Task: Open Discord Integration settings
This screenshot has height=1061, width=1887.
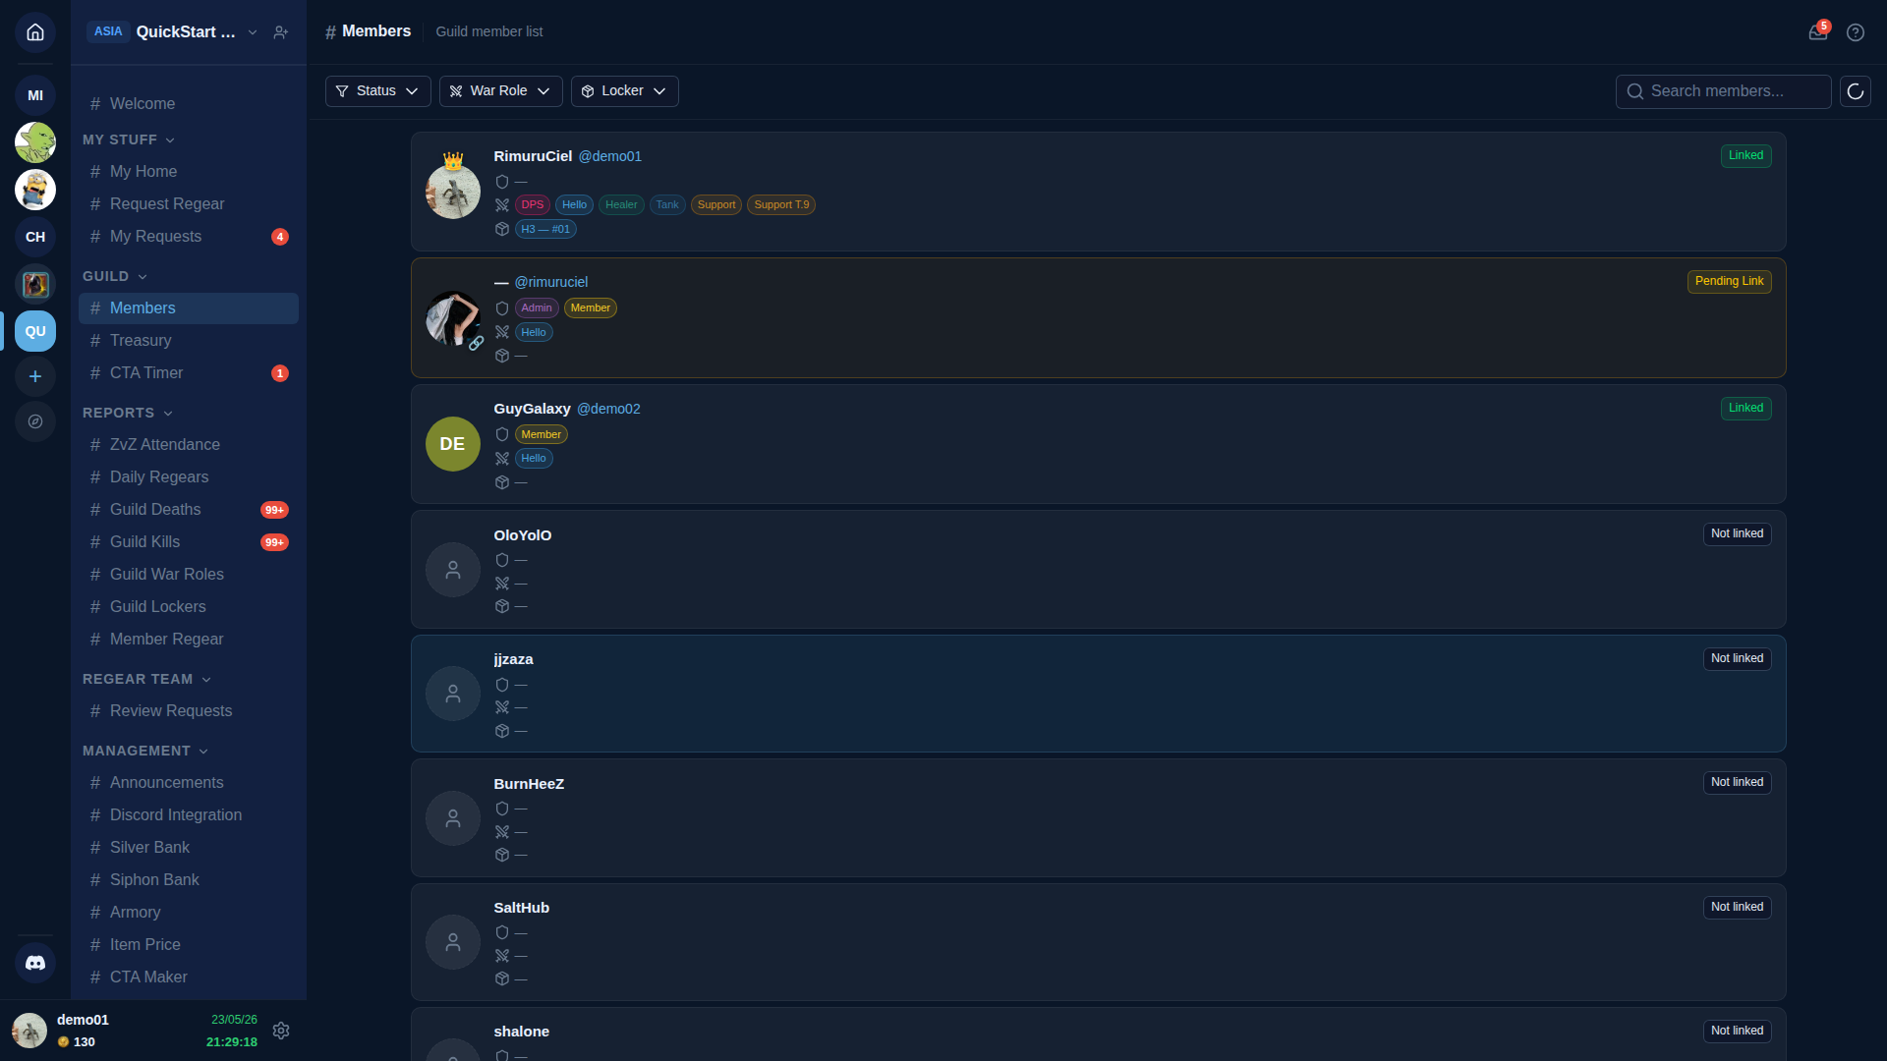Action: (189, 815)
